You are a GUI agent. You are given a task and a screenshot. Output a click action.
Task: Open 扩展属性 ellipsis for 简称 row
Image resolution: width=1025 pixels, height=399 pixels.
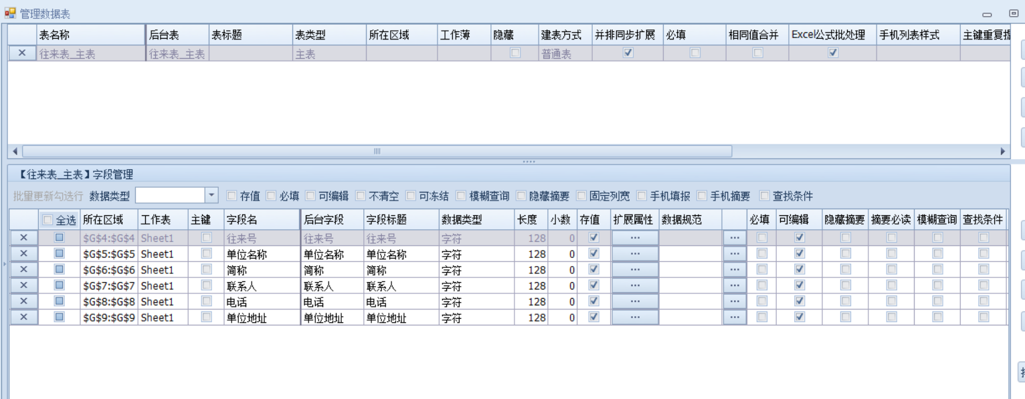coord(634,270)
